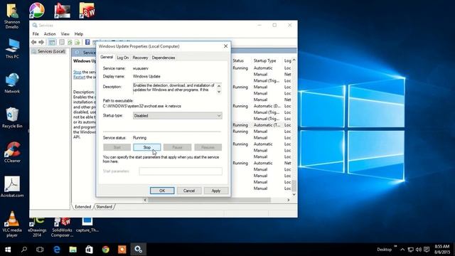This screenshot has width=455, height=256.
Task: Open Task View from taskbar
Action: pyautogui.click(x=40, y=250)
